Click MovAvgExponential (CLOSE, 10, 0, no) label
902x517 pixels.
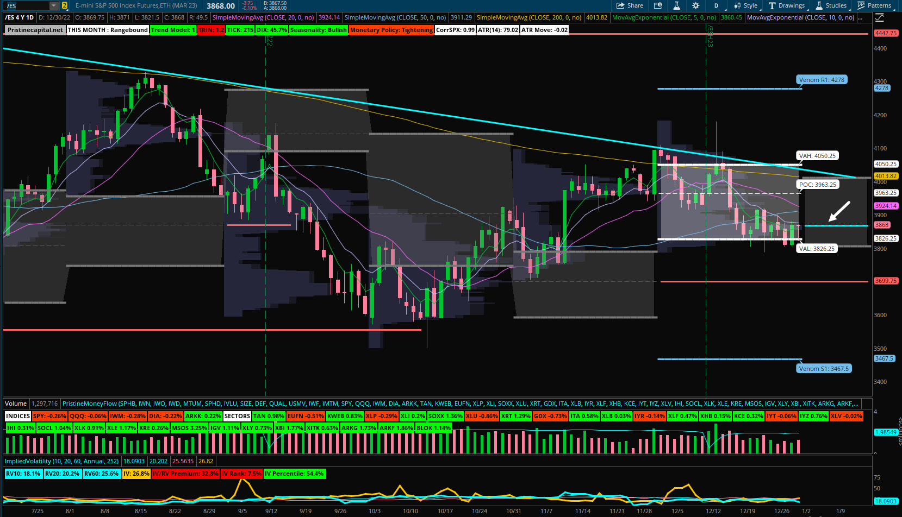[800, 18]
